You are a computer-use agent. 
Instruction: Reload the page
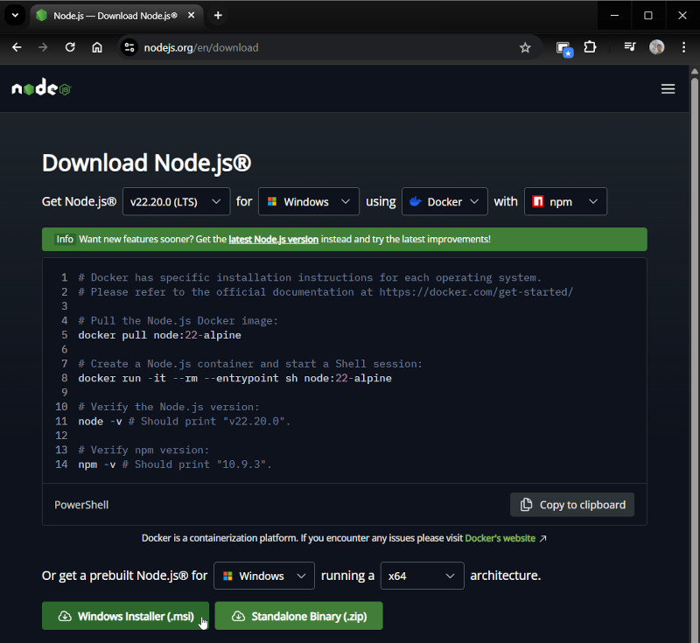70,47
